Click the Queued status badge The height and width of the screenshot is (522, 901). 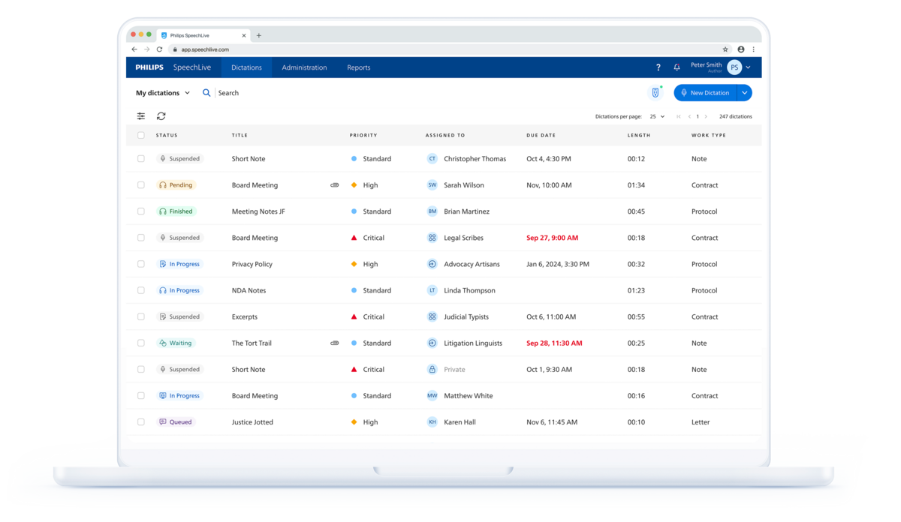click(176, 422)
